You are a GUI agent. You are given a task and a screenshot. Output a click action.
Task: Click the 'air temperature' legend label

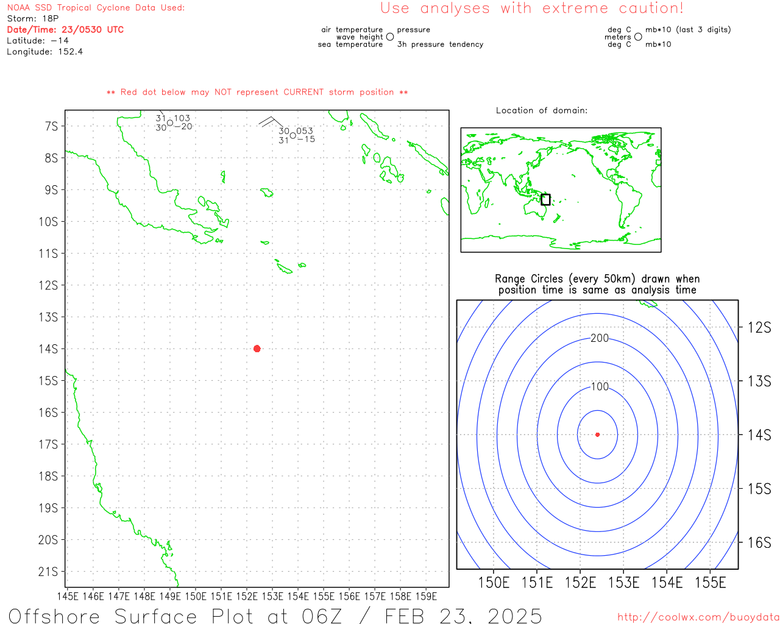pyautogui.click(x=352, y=30)
